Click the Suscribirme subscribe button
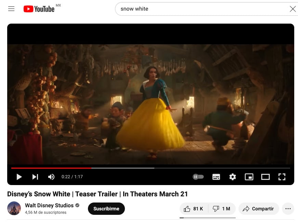This screenshot has height=222, width=298. [106, 209]
